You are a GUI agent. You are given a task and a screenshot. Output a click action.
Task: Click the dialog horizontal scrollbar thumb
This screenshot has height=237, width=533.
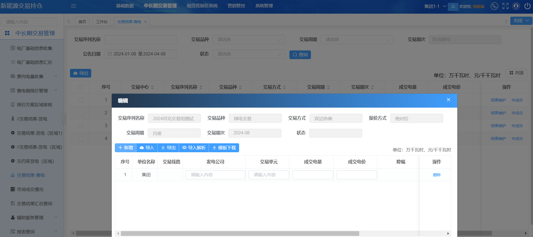pos(240,233)
